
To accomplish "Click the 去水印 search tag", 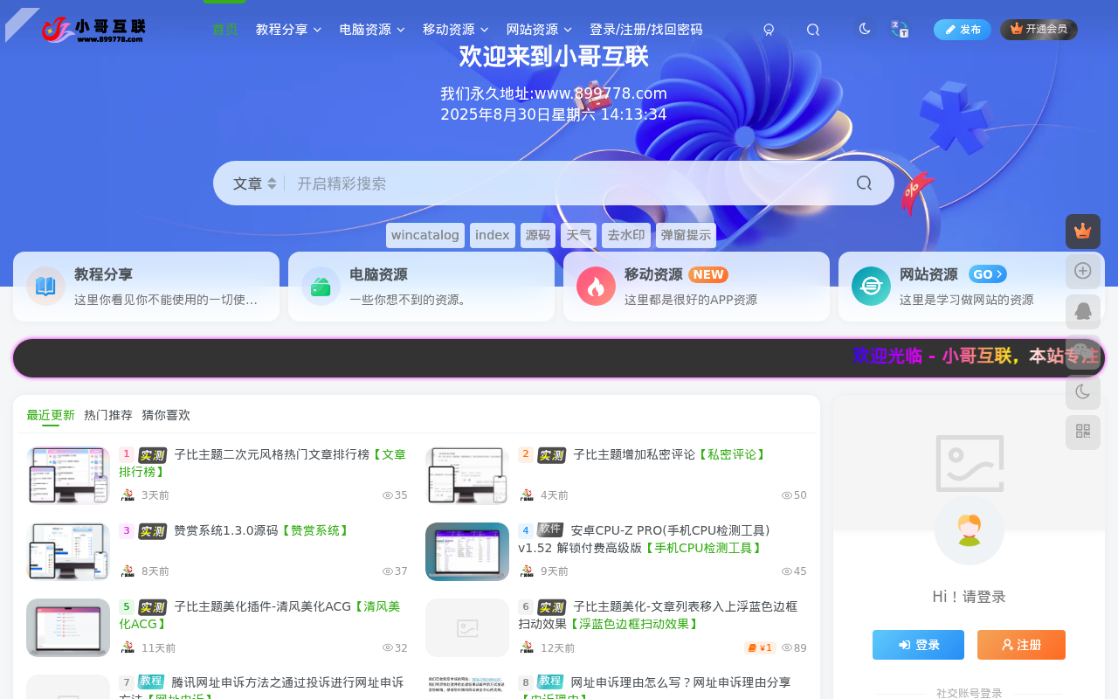I will tap(626, 235).
